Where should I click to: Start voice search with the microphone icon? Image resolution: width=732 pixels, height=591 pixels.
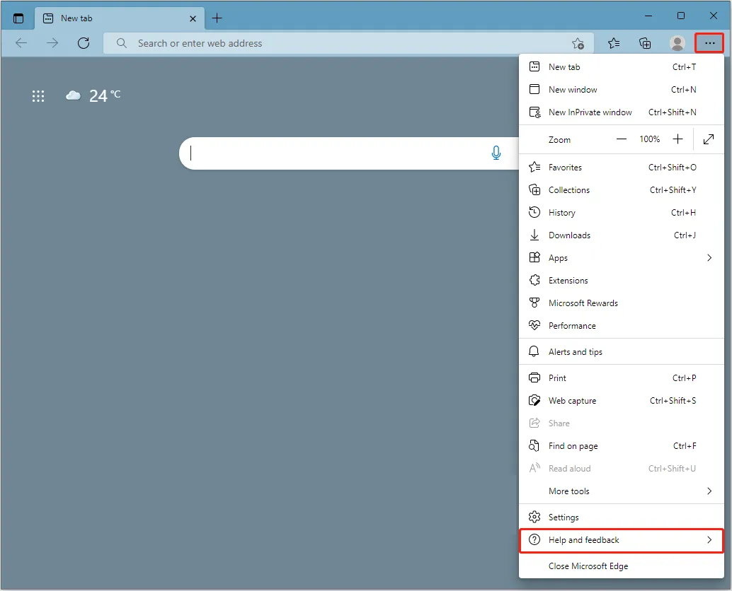click(x=496, y=153)
